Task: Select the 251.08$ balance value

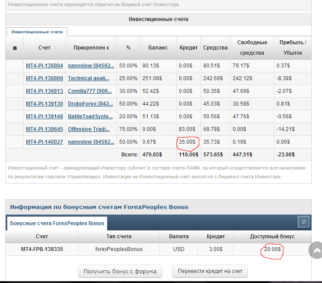Action: [x=152, y=78]
